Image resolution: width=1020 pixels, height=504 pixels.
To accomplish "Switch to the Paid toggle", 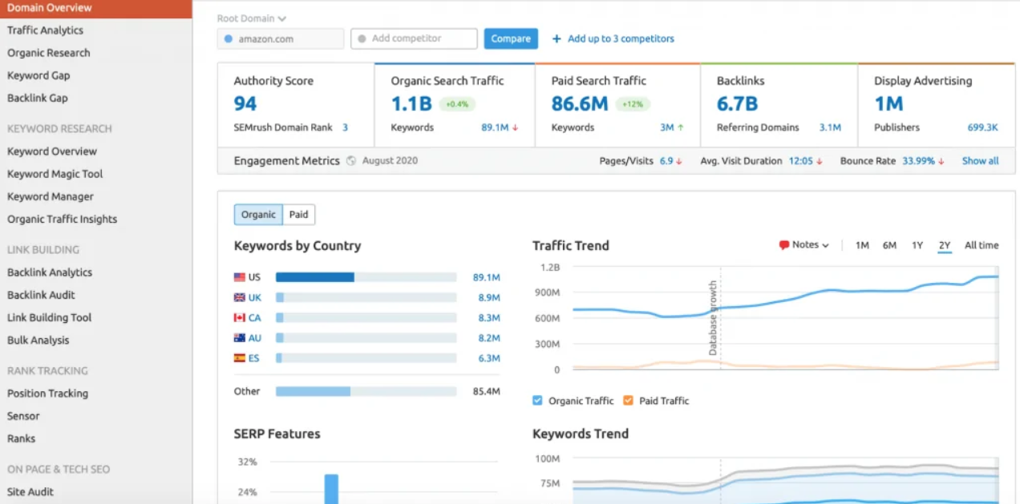I will click(298, 215).
